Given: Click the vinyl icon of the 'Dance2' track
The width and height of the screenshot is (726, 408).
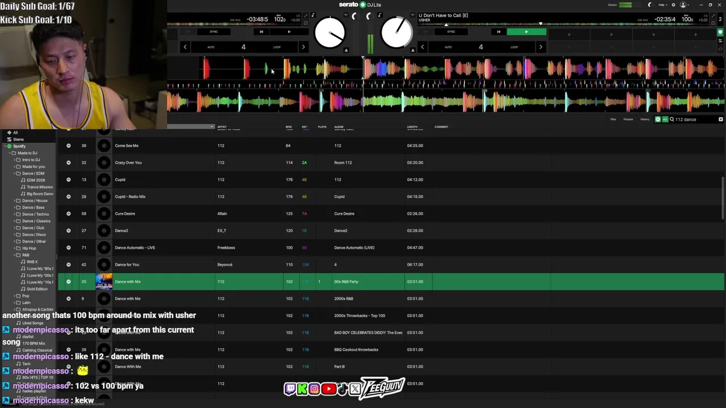Looking at the screenshot, I should (x=104, y=231).
